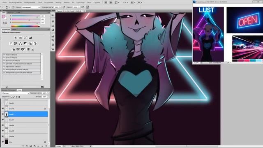Screen dimensions: 263x148
Task: Pick a color from the spectrum ramp
Action: coord(25,26)
